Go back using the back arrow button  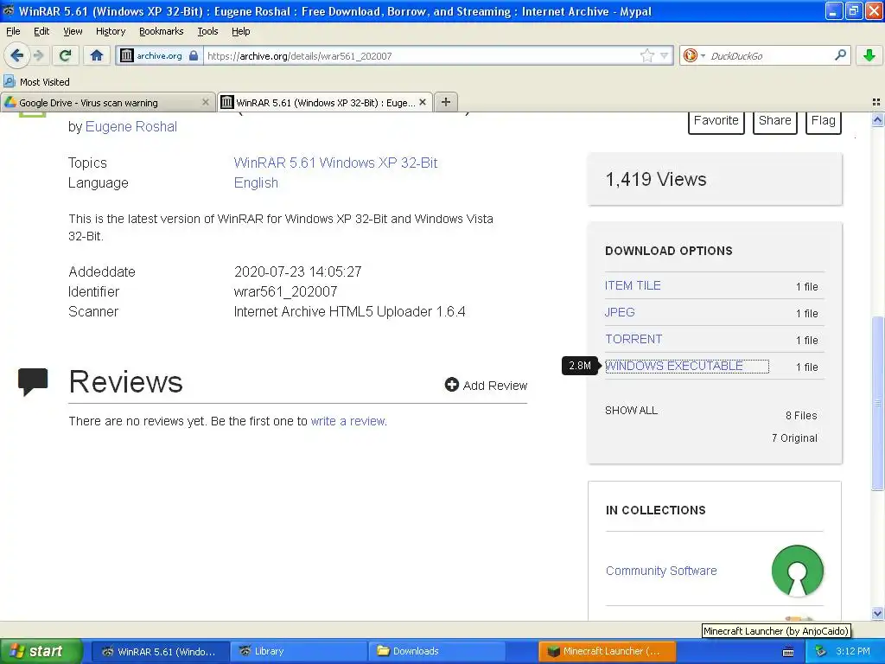click(17, 55)
